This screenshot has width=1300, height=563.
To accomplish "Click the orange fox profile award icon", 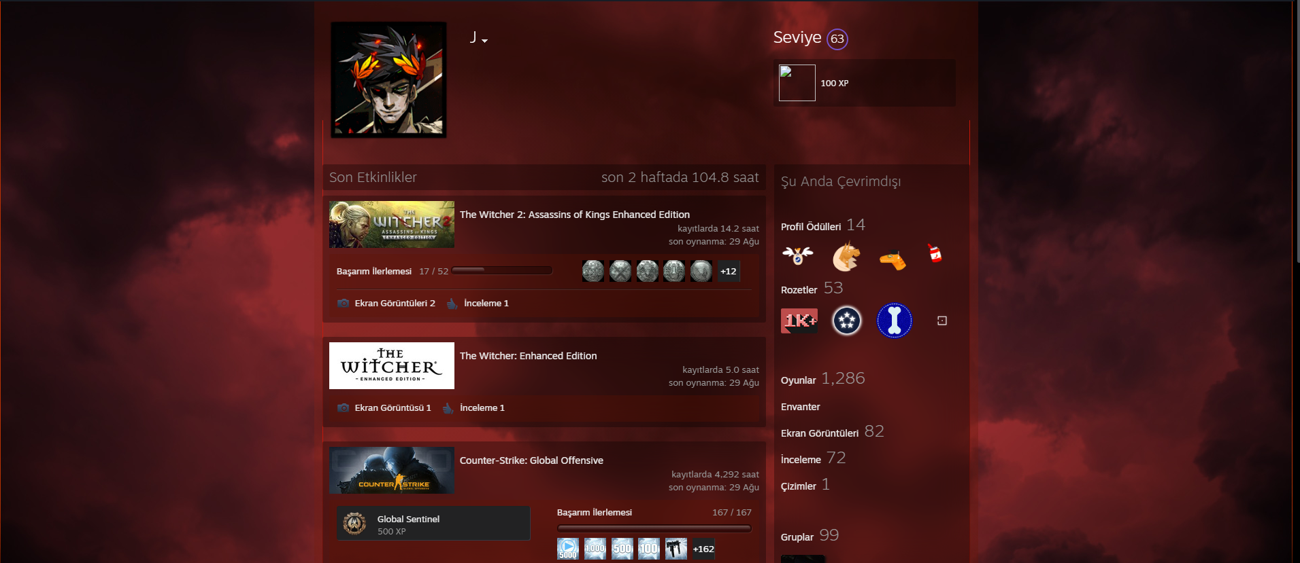I will tap(846, 257).
